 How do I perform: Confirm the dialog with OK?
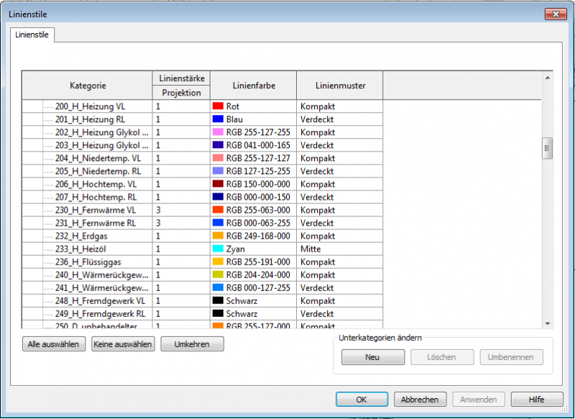click(362, 400)
